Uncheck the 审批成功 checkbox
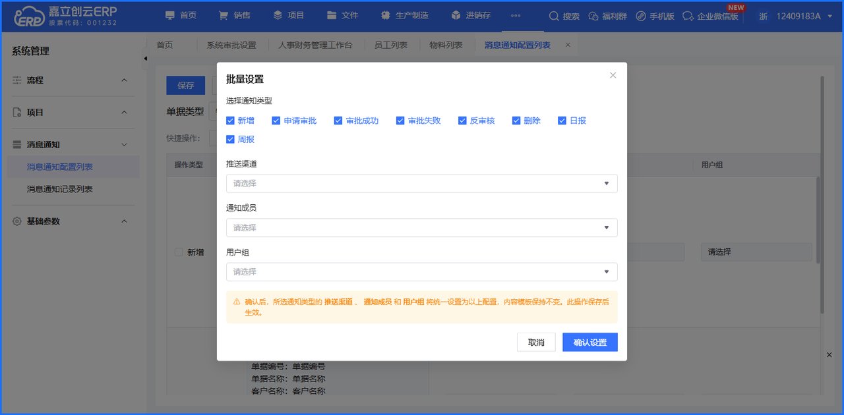 pyautogui.click(x=338, y=121)
